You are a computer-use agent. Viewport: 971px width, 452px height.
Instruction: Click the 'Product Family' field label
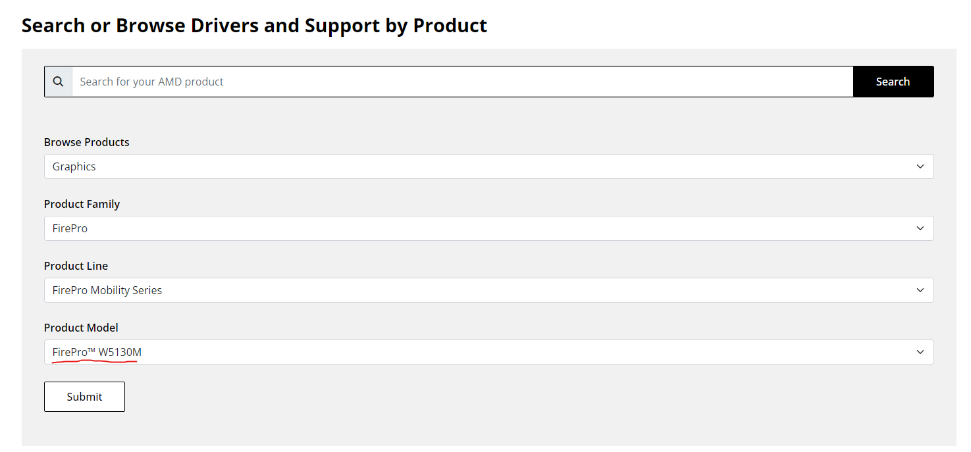pos(82,204)
